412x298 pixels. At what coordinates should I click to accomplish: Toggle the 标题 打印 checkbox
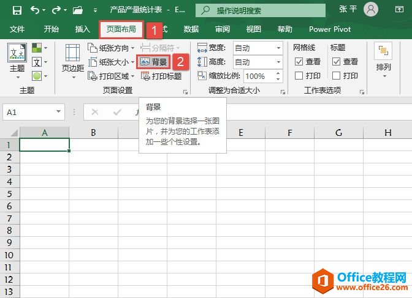coord(336,76)
